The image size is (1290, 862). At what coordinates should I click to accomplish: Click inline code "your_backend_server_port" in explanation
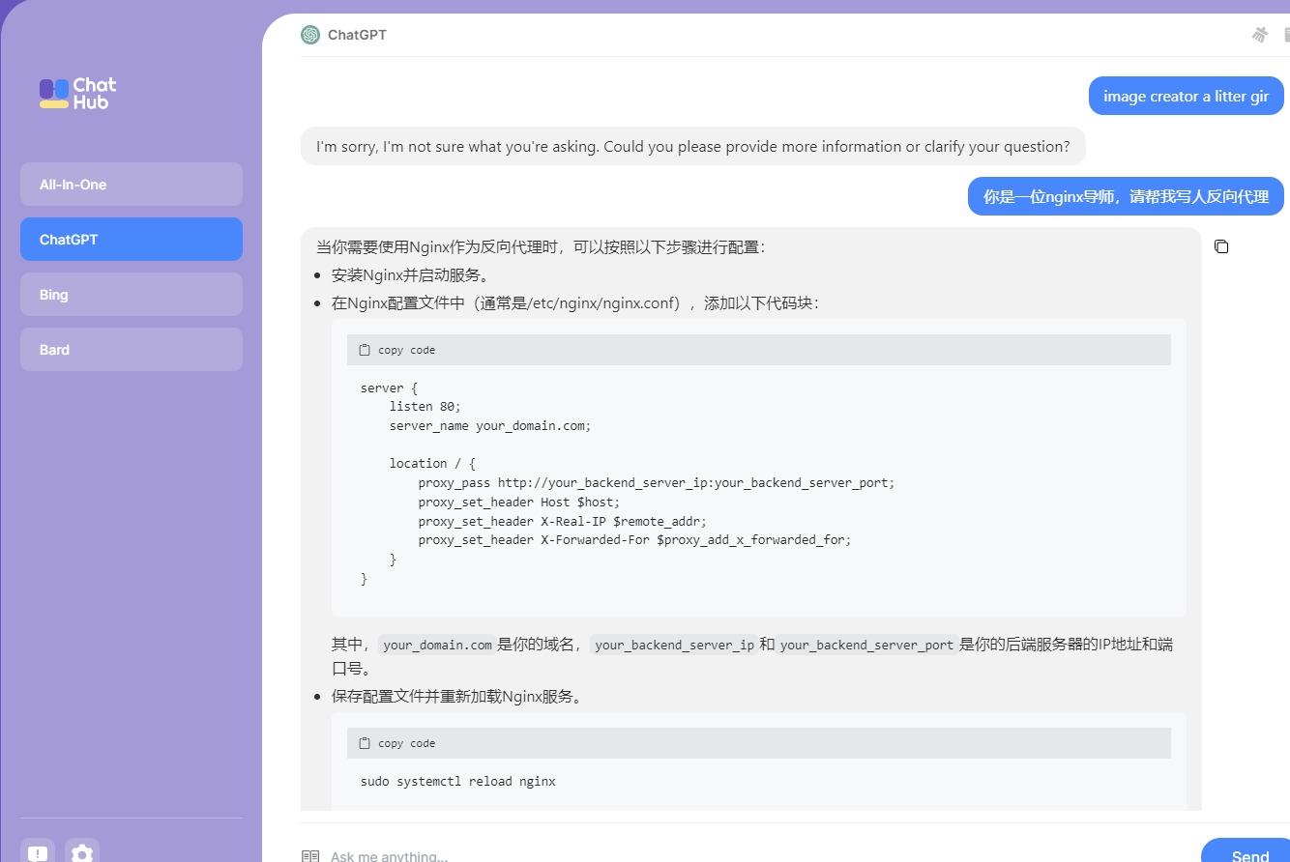(867, 645)
